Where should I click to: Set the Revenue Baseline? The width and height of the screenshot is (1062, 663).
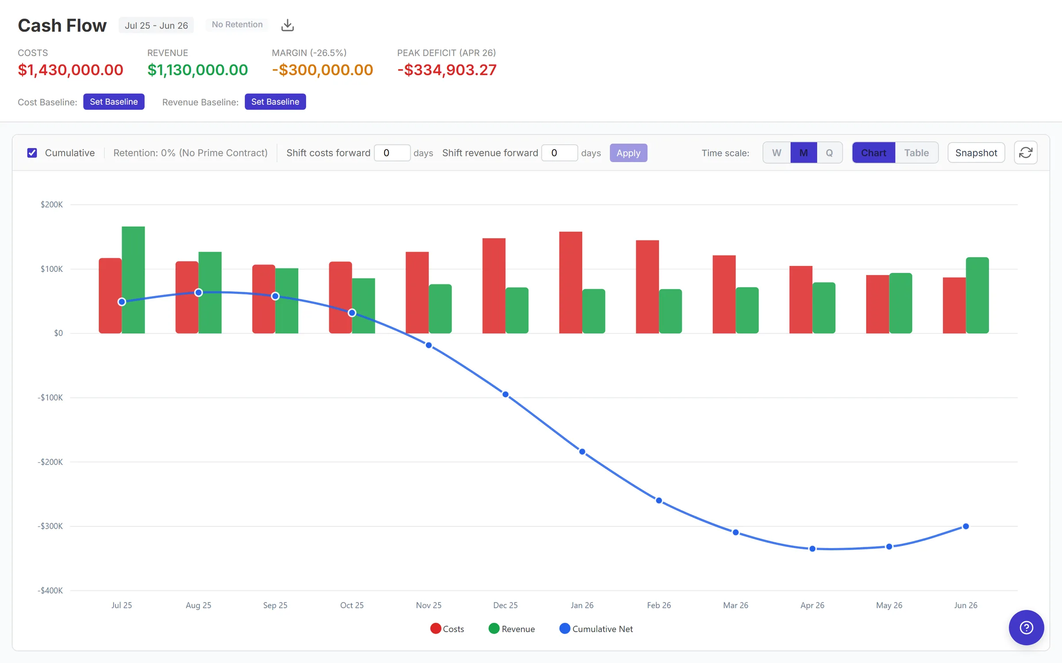click(275, 102)
